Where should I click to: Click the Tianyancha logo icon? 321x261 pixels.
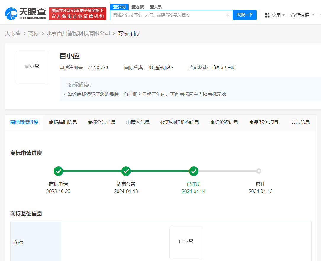pos(11,13)
